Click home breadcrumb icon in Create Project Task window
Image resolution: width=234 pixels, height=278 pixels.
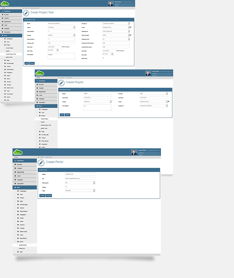pyautogui.click(x=23, y=8)
